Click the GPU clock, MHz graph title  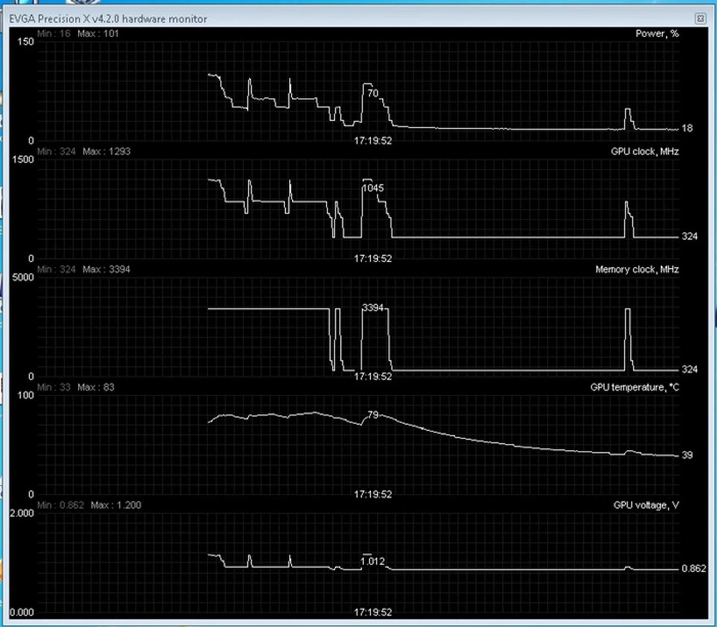pyautogui.click(x=645, y=152)
